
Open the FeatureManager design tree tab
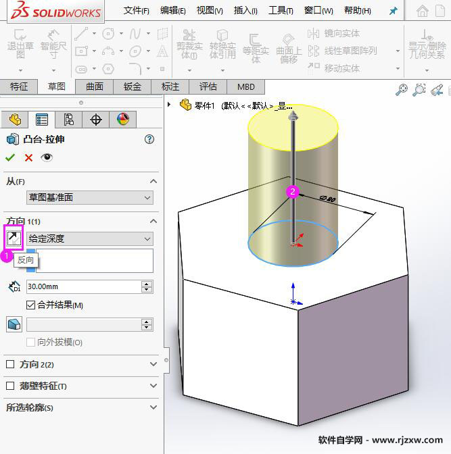tap(15, 120)
